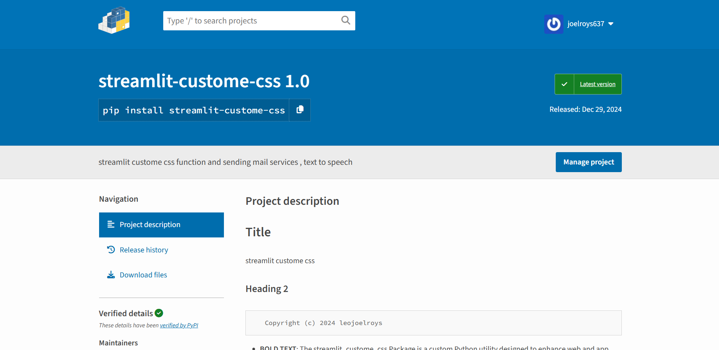The width and height of the screenshot is (719, 350).
Task: Click the Manage project button
Action: point(588,162)
